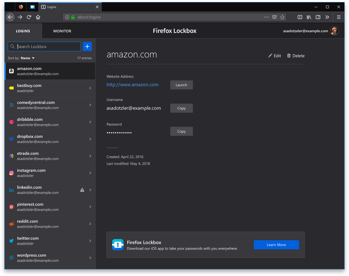Select the LOGINS tab
The image size is (349, 276).
[x=22, y=31]
